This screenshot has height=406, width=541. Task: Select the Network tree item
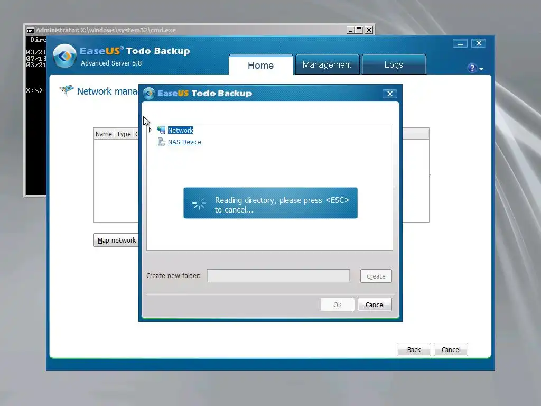tap(180, 130)
